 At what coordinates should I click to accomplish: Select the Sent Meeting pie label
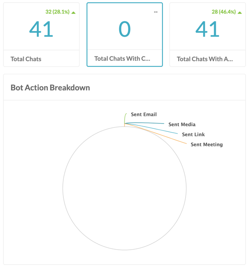coord(207,144)
